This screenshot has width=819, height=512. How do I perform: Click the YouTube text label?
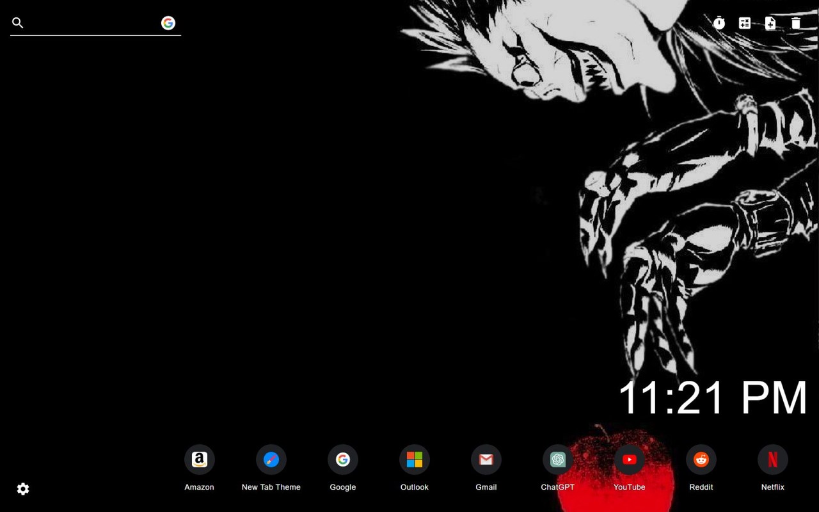click(630, 487)
